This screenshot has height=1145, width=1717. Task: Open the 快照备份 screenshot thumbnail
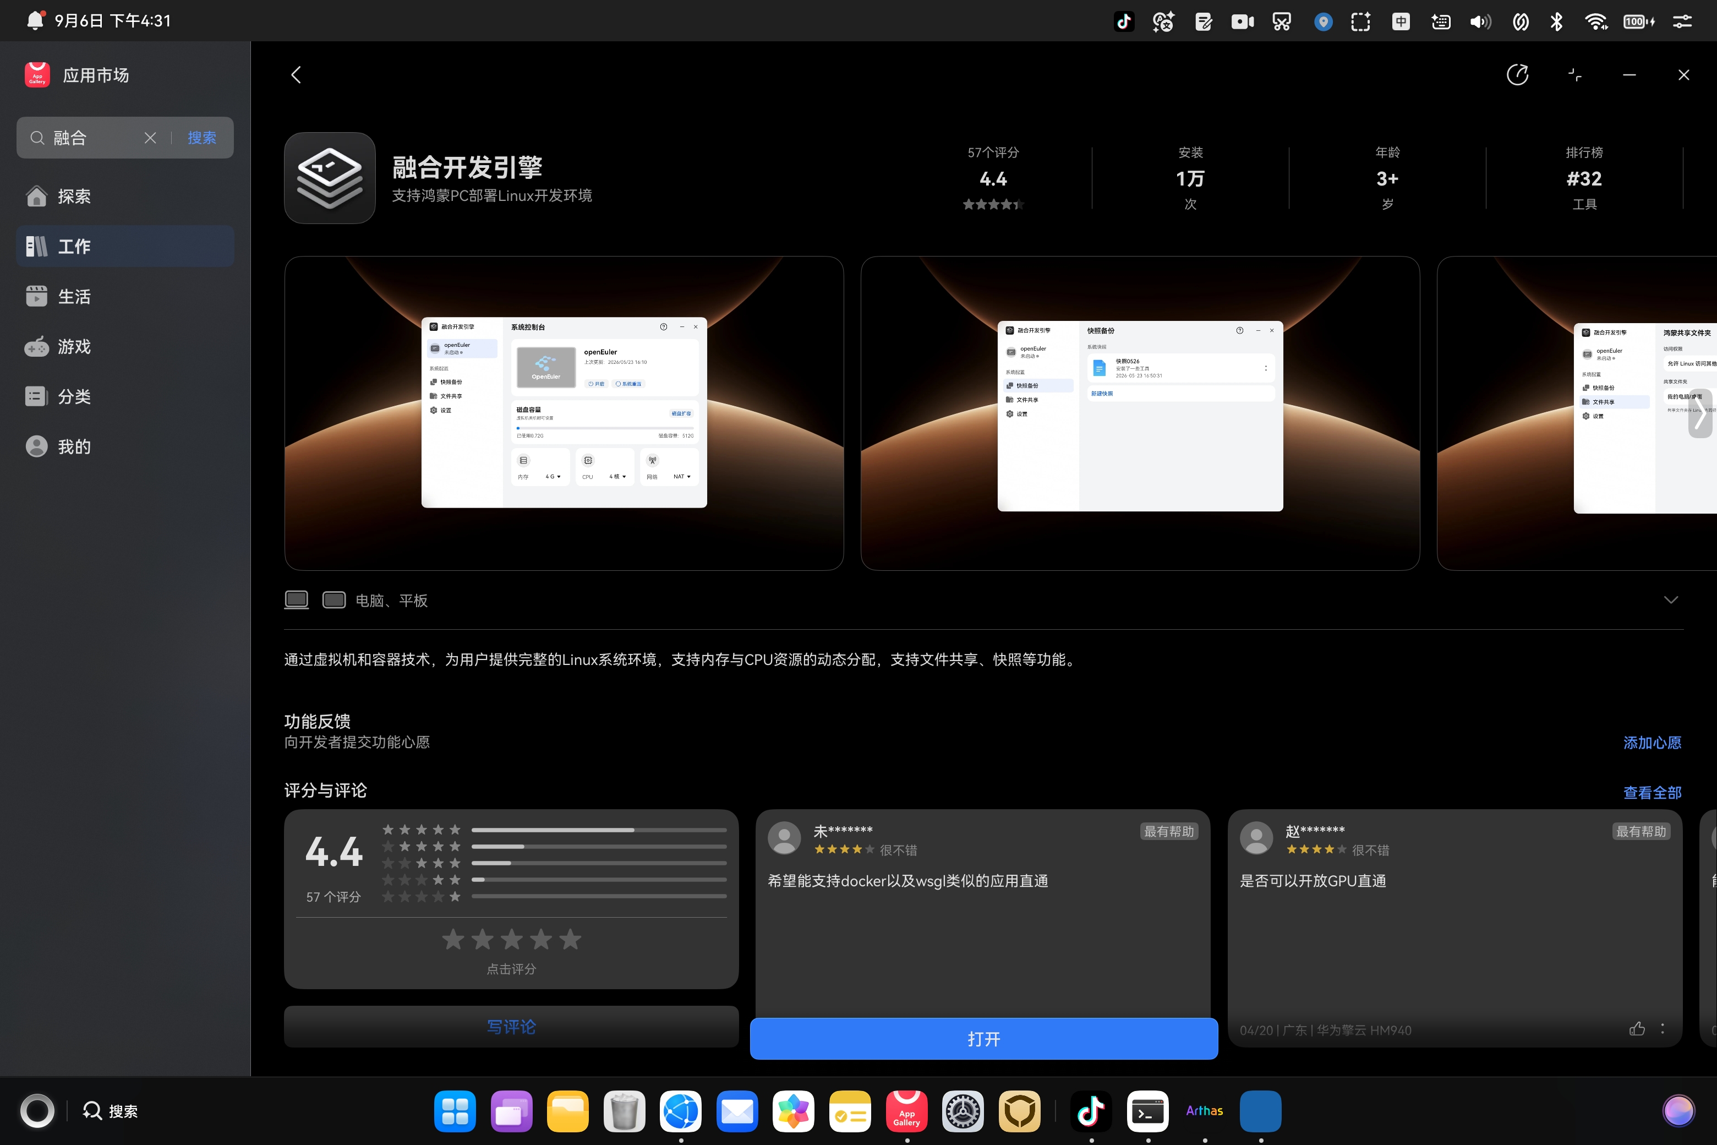click(x=1140, y=412)
